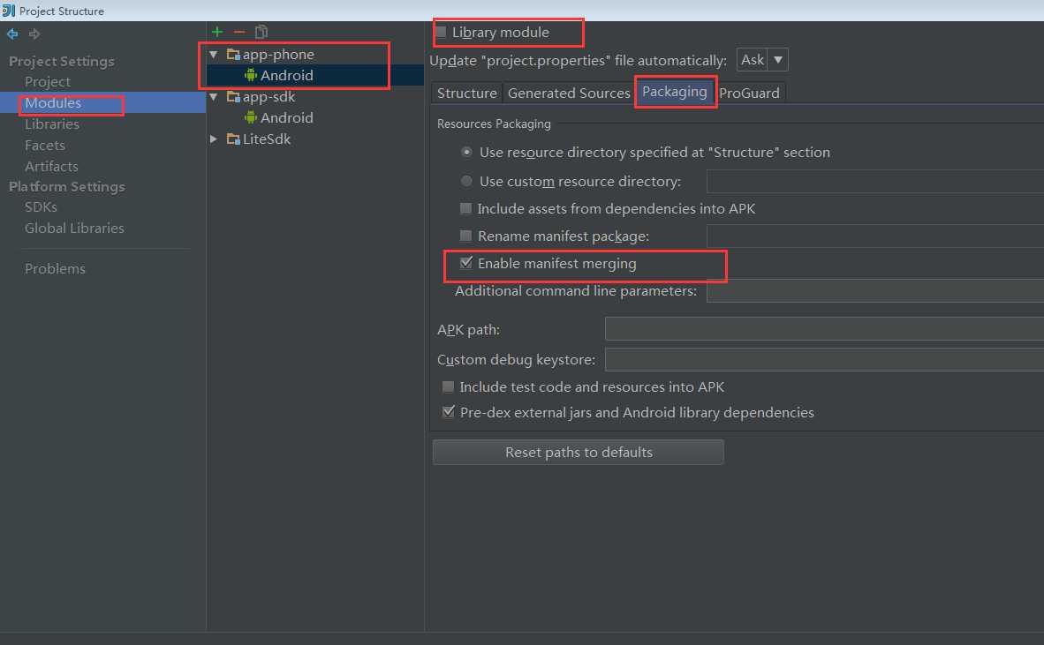Click the custom resource directory field

point(875,181)
